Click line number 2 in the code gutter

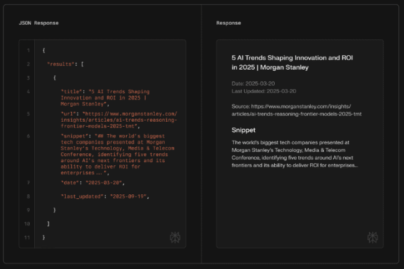pyautogui.click(x=29, y=64)
